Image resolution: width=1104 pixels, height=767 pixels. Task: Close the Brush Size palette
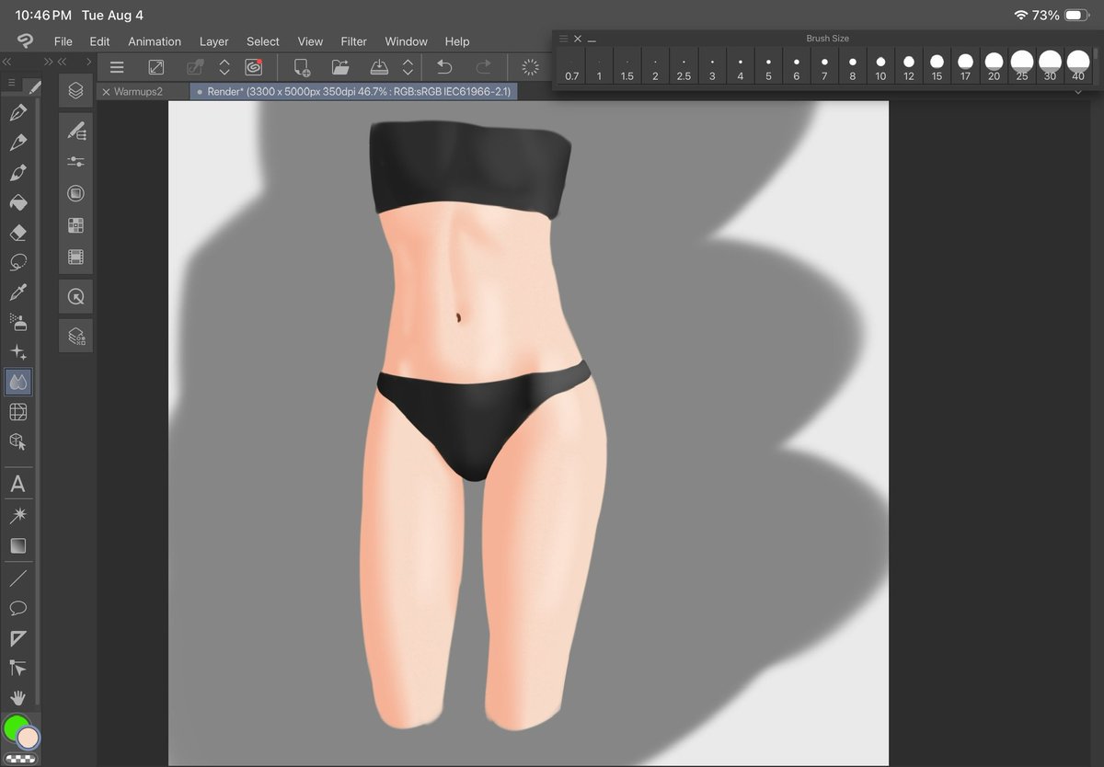point(578,39)
